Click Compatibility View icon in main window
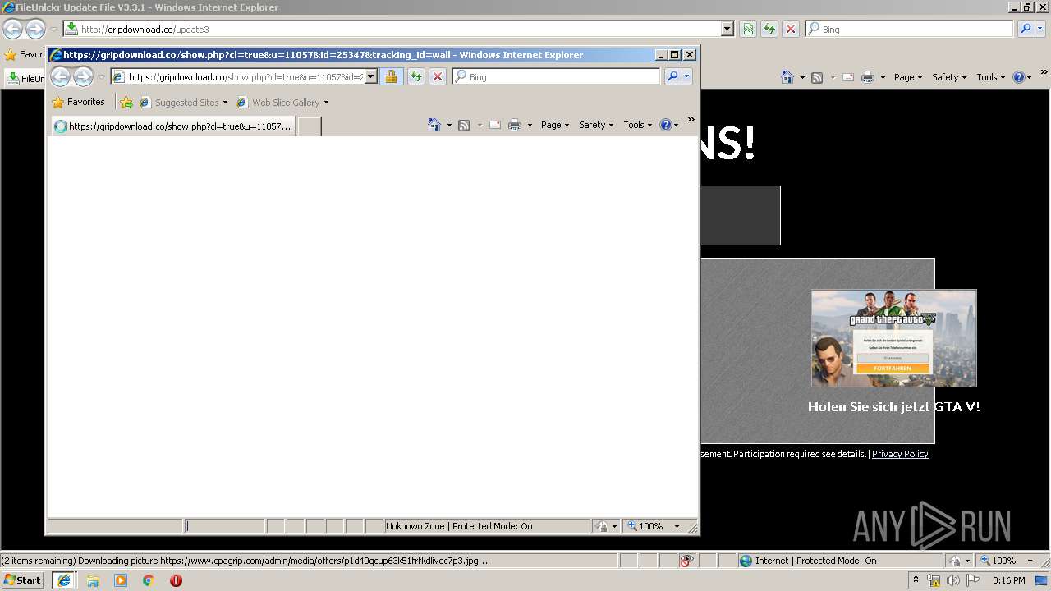Screen dimensions: 1051x591 748,29
